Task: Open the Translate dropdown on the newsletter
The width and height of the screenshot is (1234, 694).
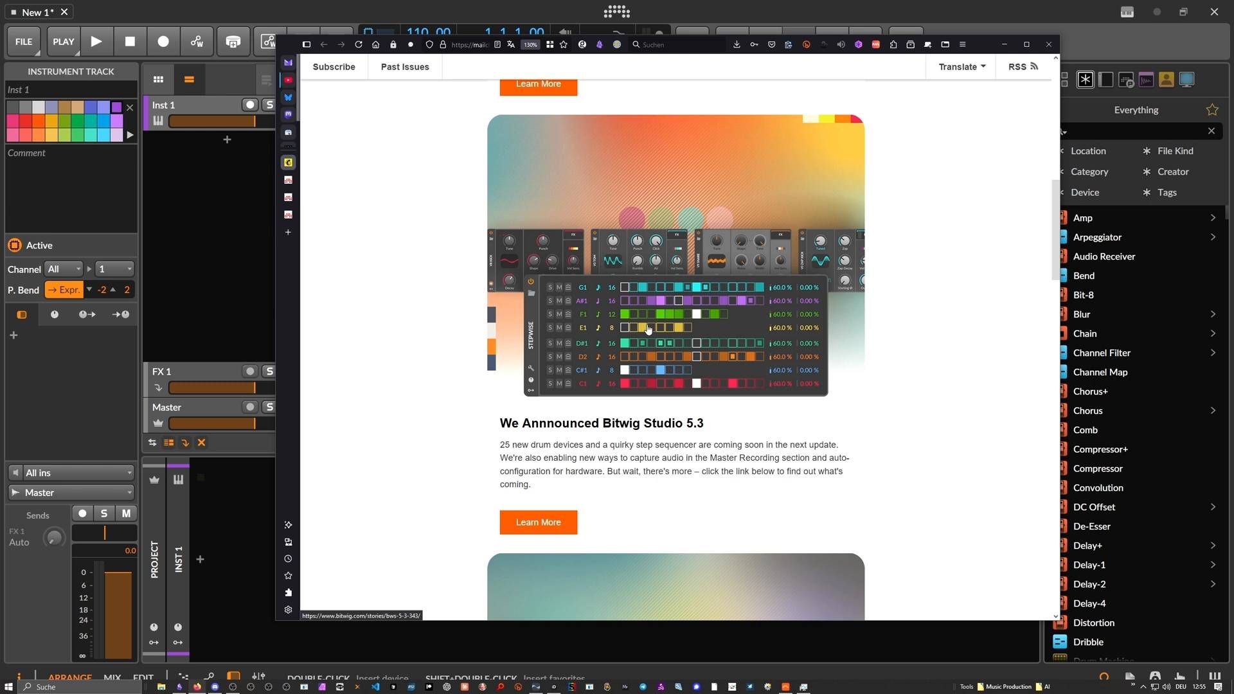Action: [x=961, y=67]
